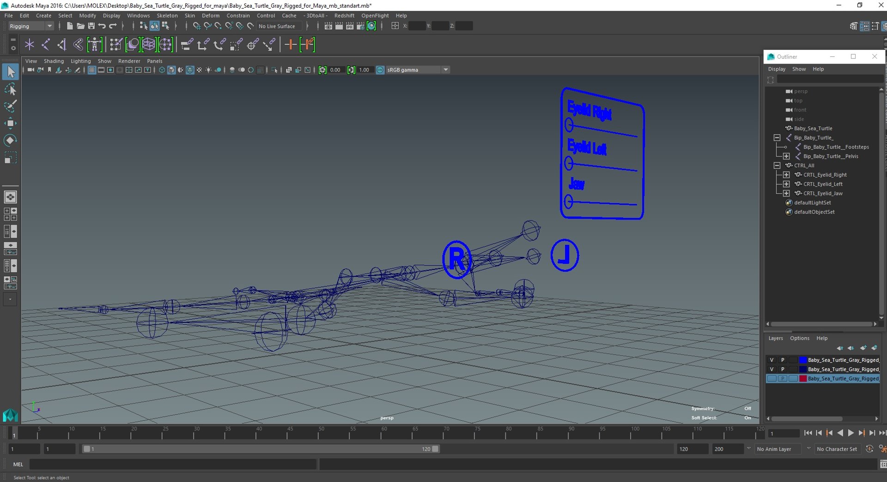Activate the Scale tool in toolbox
Screen dimensions: 887x482
pyautogui.click(x=10, y=158)
